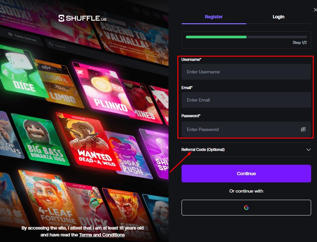
Task: Toggle password visibility eye icon
Action: click(303, 129)
